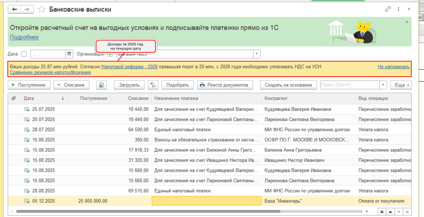Clear the search field with x

click(x=383, y=85)
